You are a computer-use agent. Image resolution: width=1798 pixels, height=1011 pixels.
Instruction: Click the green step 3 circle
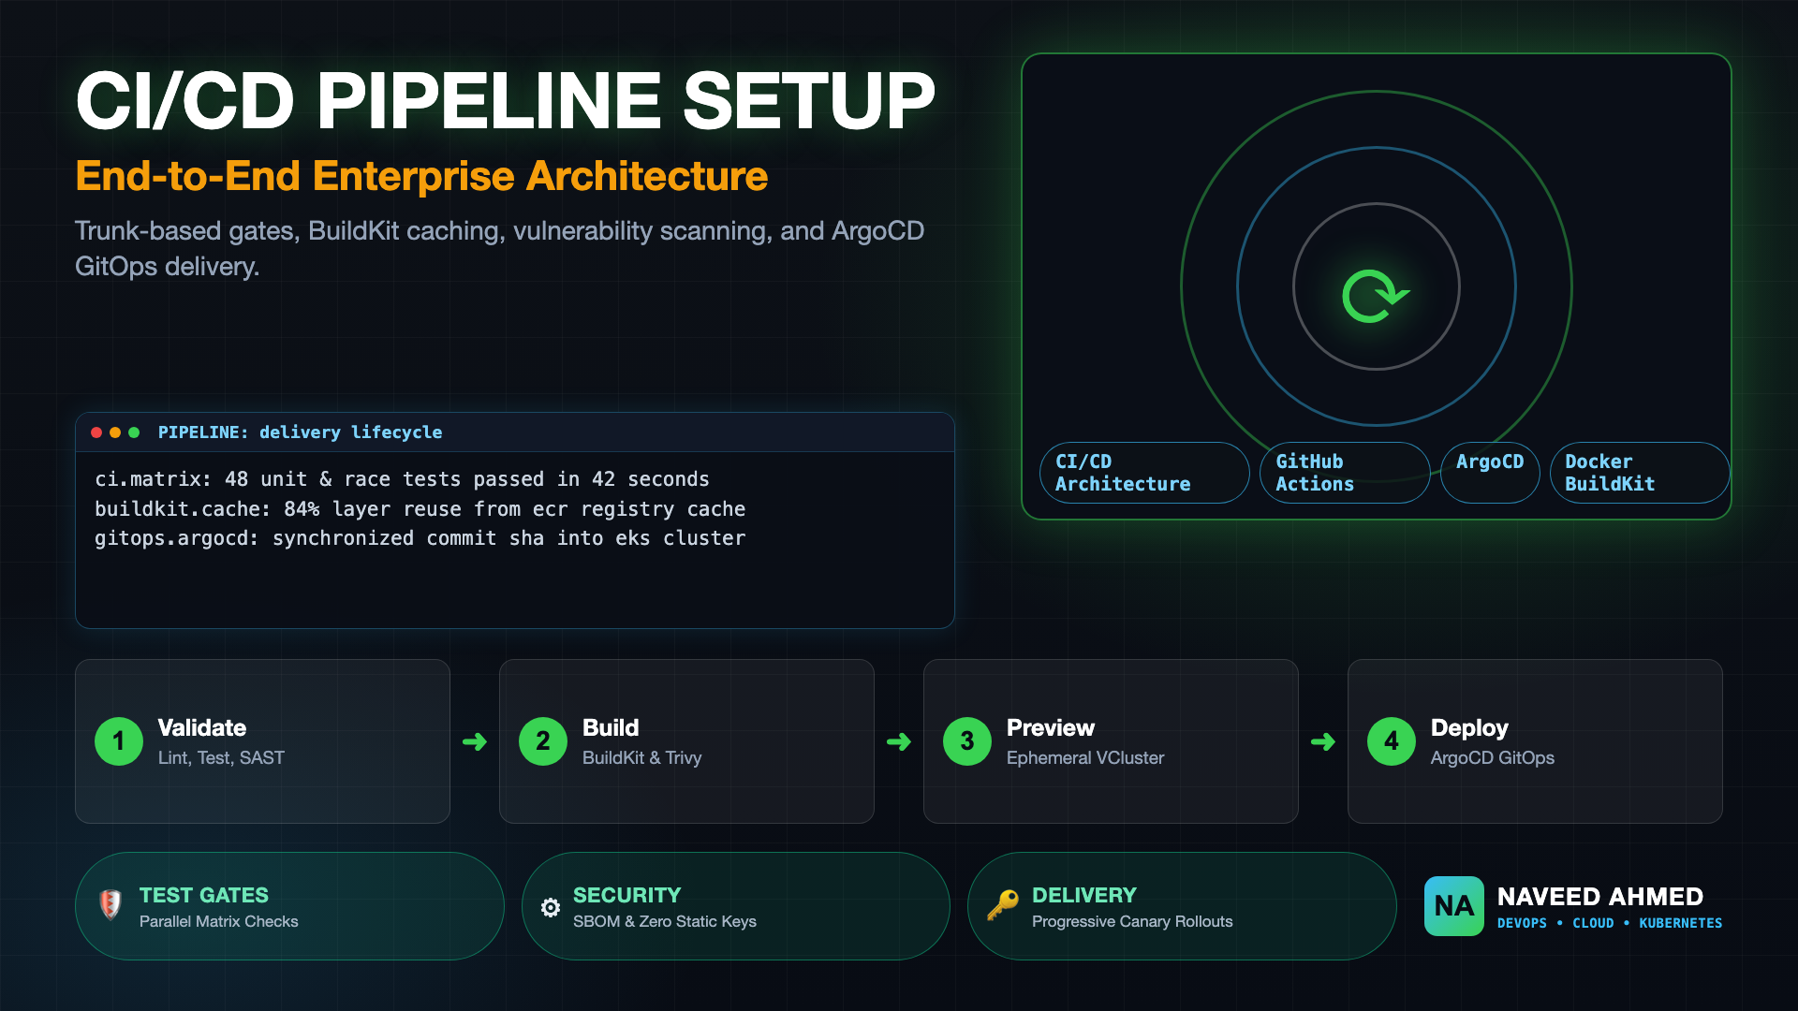coord(967,741)
